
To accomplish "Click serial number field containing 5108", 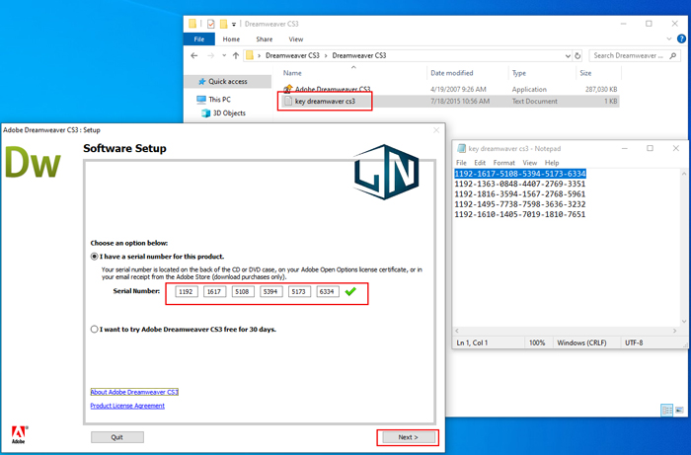I will (243, 291).
